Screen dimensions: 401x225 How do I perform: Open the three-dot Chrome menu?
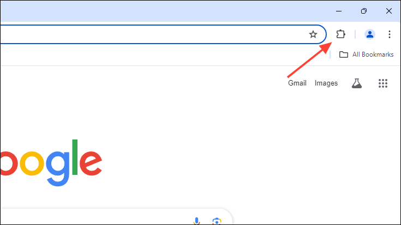click(389, 34)
